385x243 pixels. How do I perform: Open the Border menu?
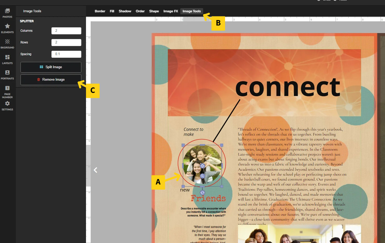[x=100, y=11]
